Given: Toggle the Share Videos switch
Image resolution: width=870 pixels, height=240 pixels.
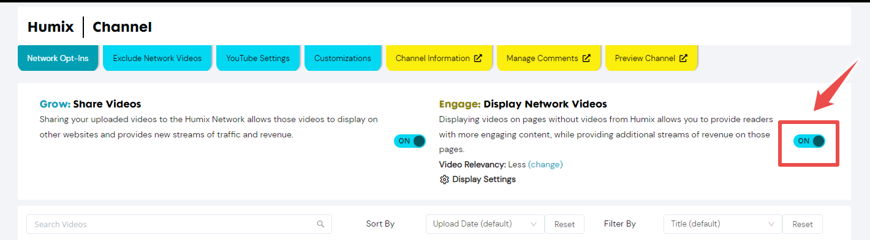Looking at the screenshot, I should click(x=410, y=141).
